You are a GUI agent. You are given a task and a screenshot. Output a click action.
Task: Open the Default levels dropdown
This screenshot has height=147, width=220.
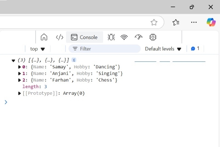click(163, 49)
